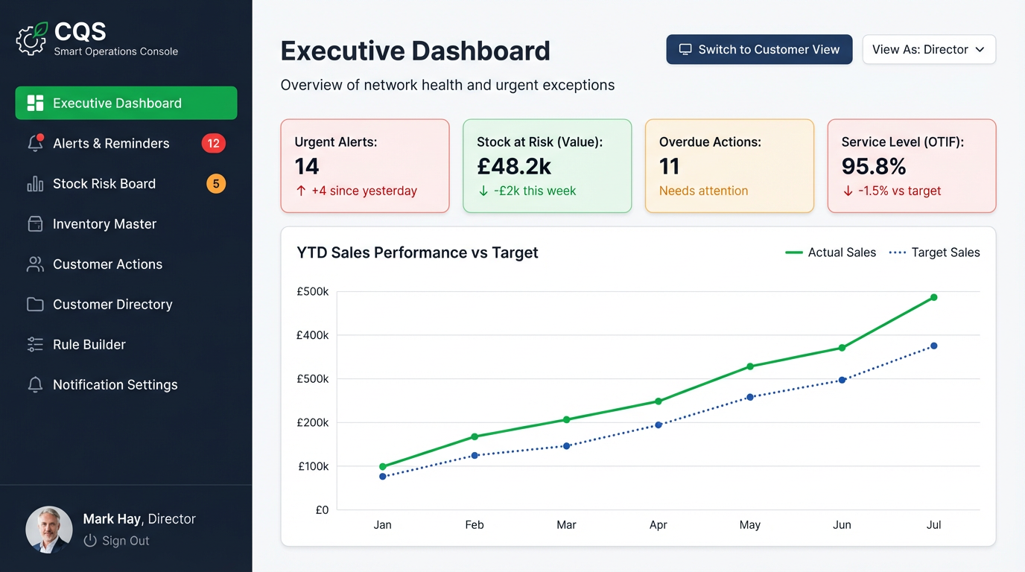Click the Customer Directory folder icon
This screenshot has width=1025, height=572.
[35, 304]
